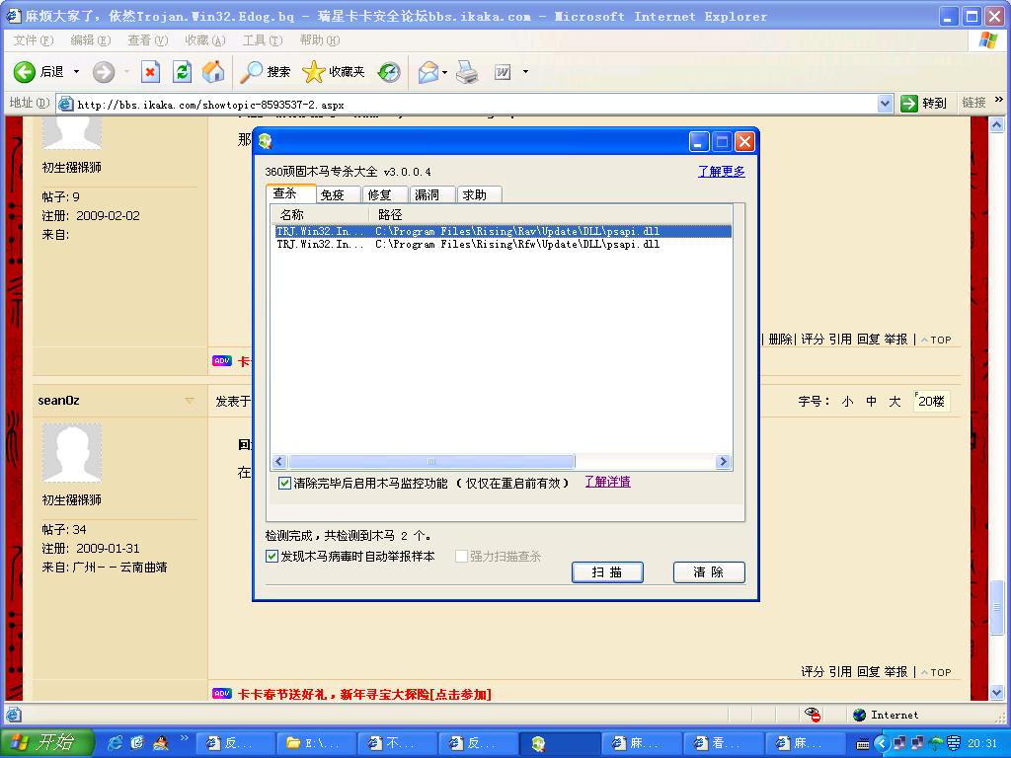The width and height of the screenshot is (1011, 758).
Task: Click the QQ penguin quick launch icon
Action: (x=160, y=743)
